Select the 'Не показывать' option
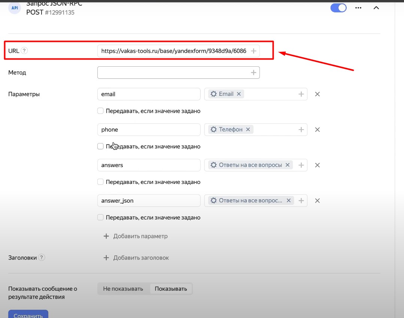 click(x=123, y=289)
